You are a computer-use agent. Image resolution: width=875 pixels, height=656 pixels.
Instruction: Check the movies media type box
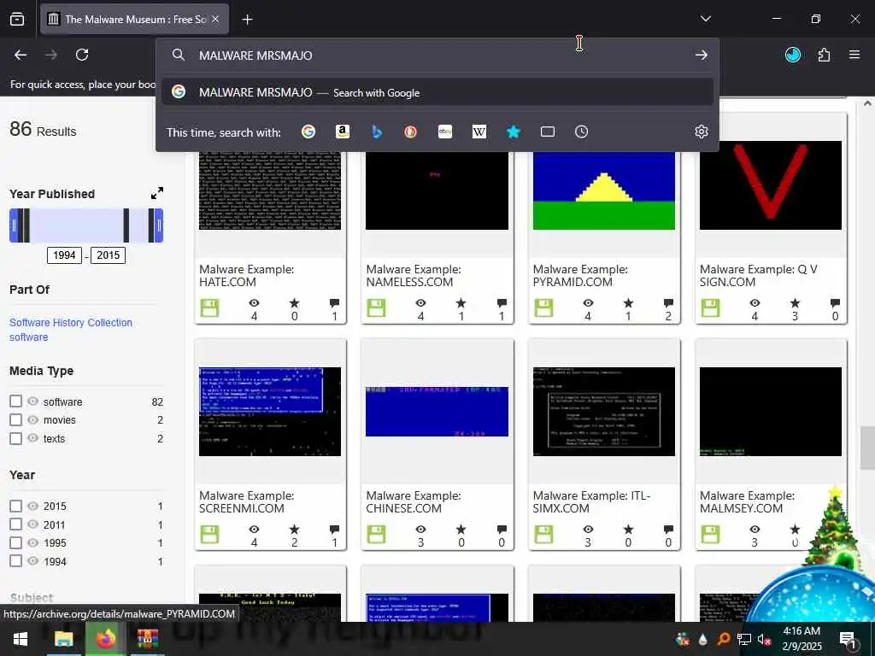(x=15, y=419)
